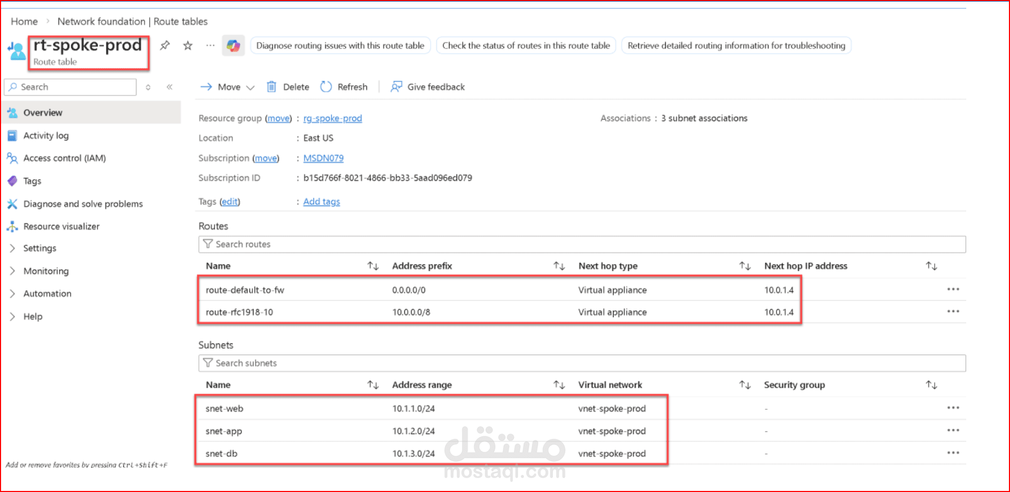Expand the Settings section

[40, 248]
